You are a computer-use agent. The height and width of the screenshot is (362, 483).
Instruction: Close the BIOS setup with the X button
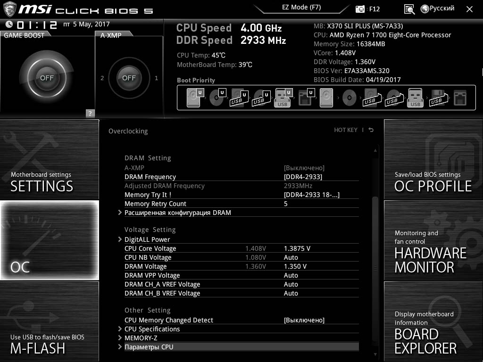(469, 9)
